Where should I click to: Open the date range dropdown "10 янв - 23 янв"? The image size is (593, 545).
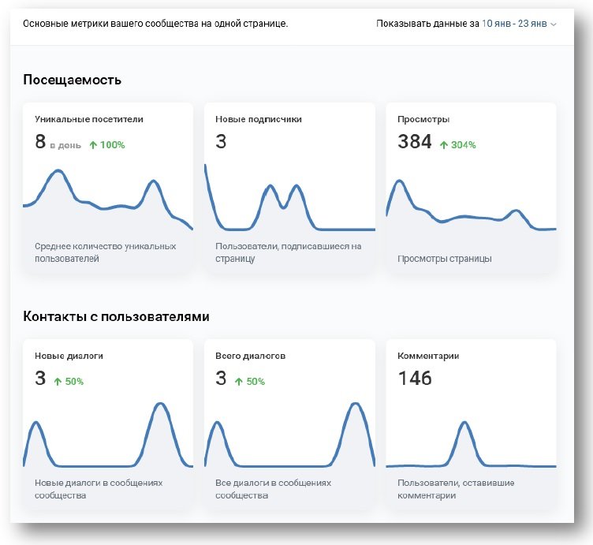514,24
